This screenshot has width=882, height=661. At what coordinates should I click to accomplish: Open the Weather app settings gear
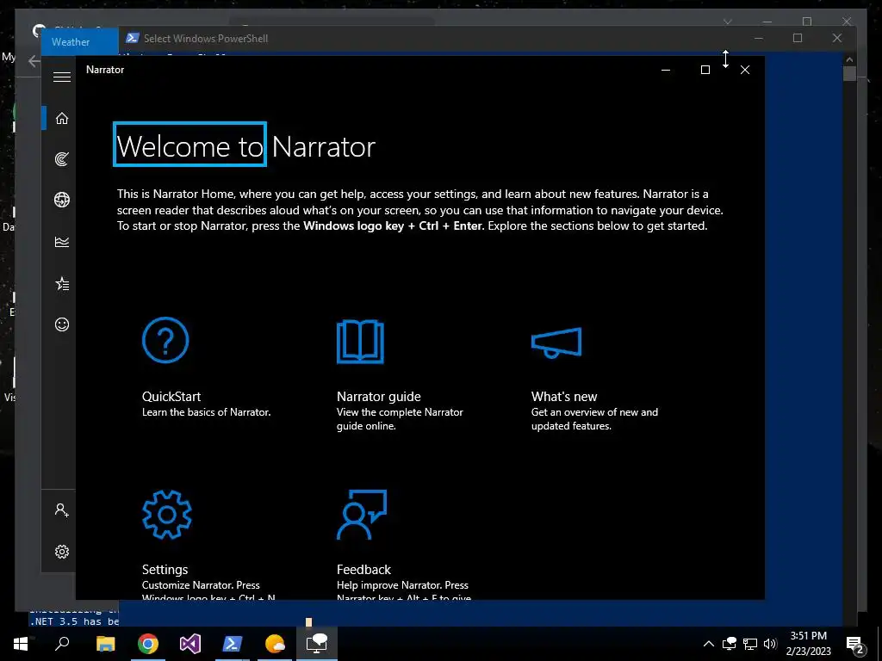(x=62, y=552)
